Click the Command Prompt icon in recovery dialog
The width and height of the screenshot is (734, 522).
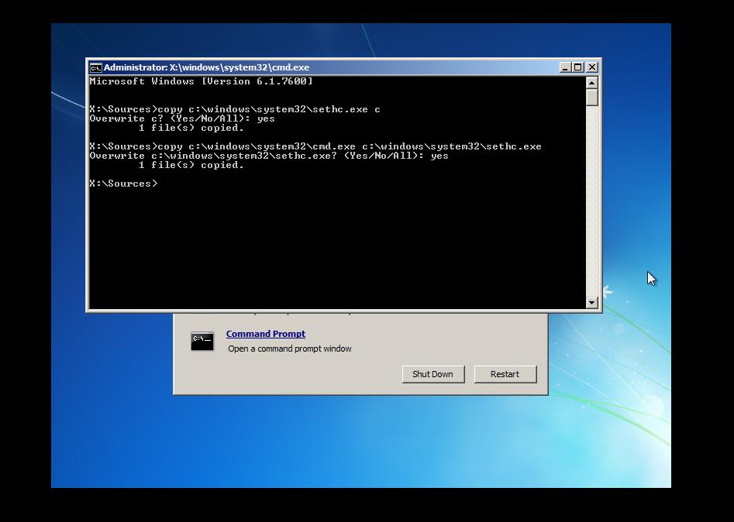coord(202,341)
